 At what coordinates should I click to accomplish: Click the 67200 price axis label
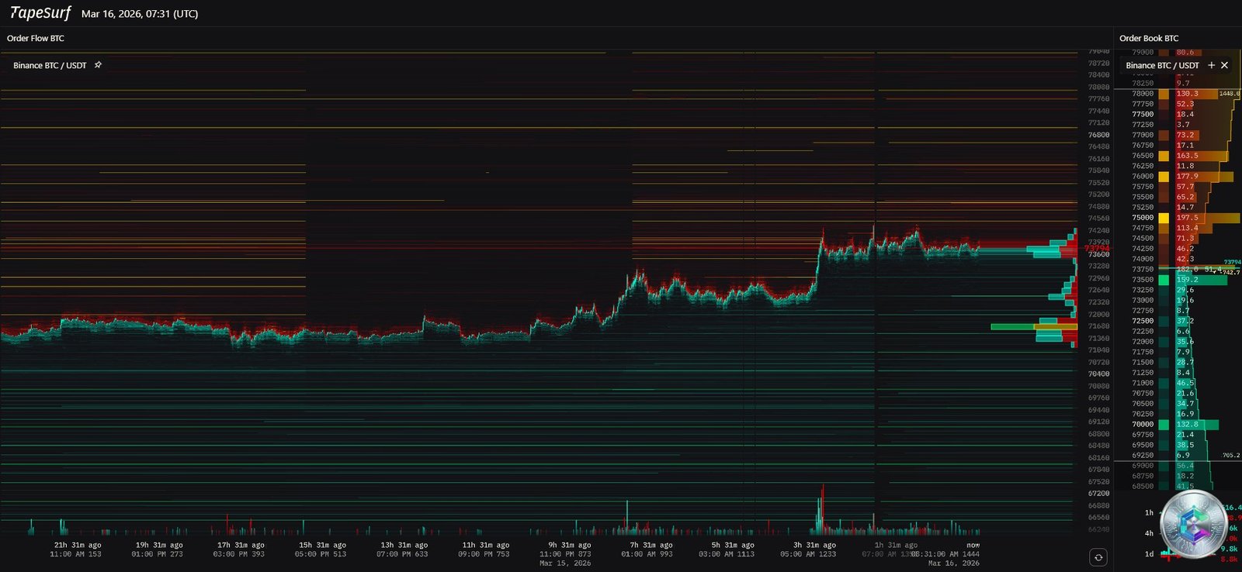point(1098,493)
